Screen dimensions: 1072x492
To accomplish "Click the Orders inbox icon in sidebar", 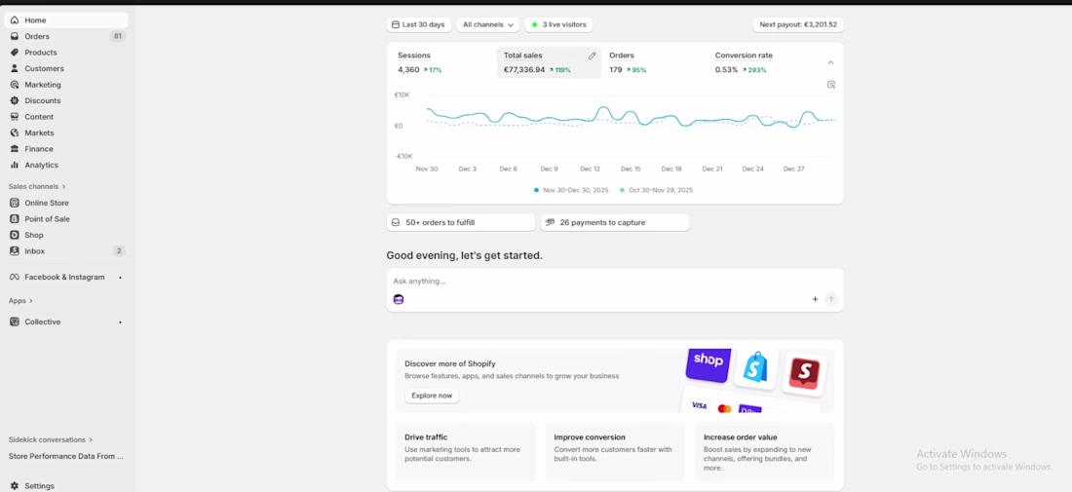I will [15, 36].
